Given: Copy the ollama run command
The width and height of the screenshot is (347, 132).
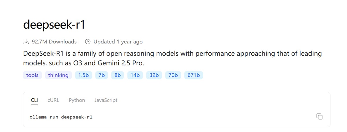Looking at the screenshot, I should point(319,116).
